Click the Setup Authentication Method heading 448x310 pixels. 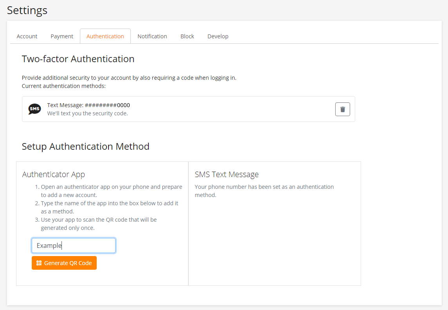[x=85, y=147]
